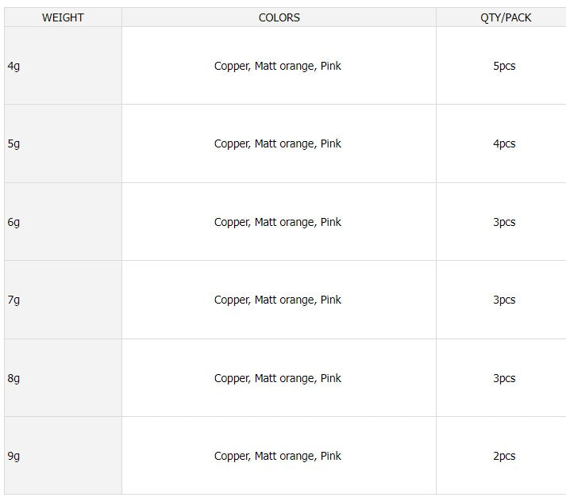Click the 3pcs quantity in the 7g row
This screenshot has height=501, width=566.
click(x=504, y=300)
